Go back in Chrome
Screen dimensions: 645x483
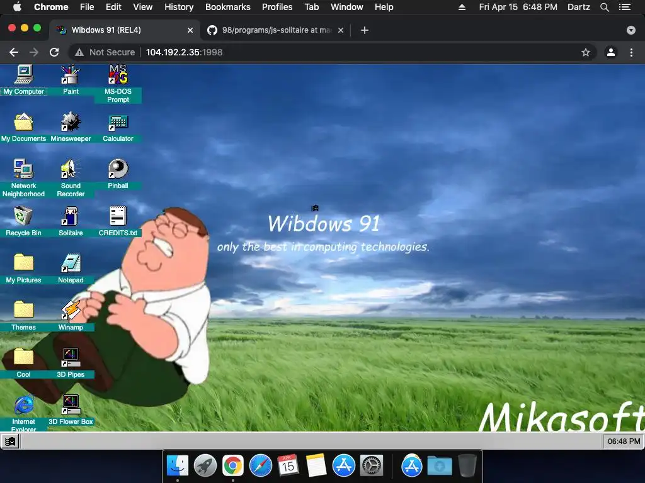[14, 52]
